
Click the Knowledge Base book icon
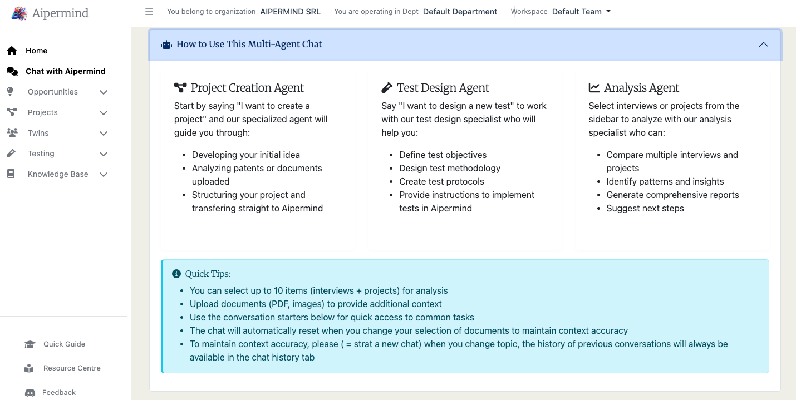pyautogui.click(x=11, y=174)
